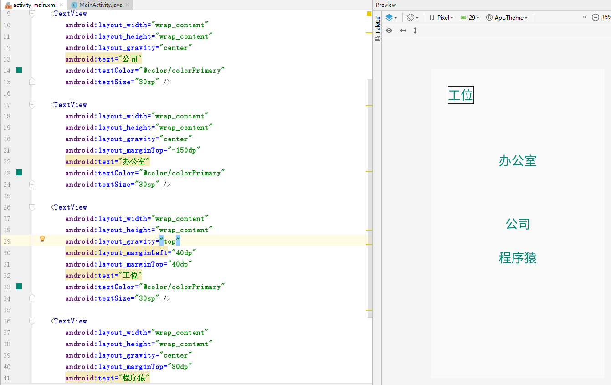Image resolution: width=611 pixels, height=385 pixels.
Task: Select the 程序猿 text view in preview
Action: click(x=518, y=258)
